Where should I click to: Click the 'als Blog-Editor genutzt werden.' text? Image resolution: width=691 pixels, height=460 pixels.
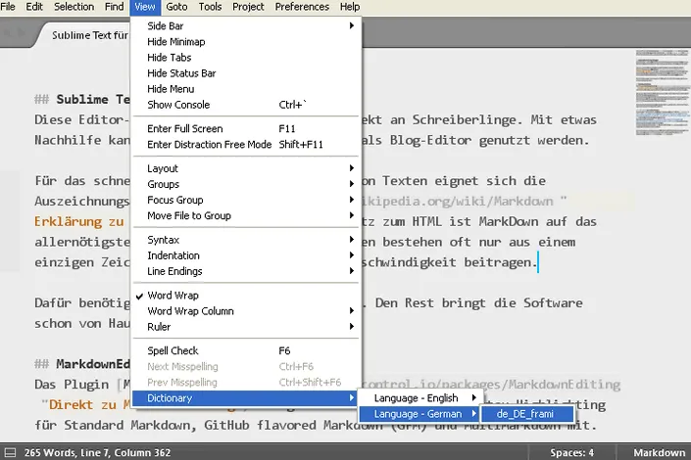tap(475, 141)
